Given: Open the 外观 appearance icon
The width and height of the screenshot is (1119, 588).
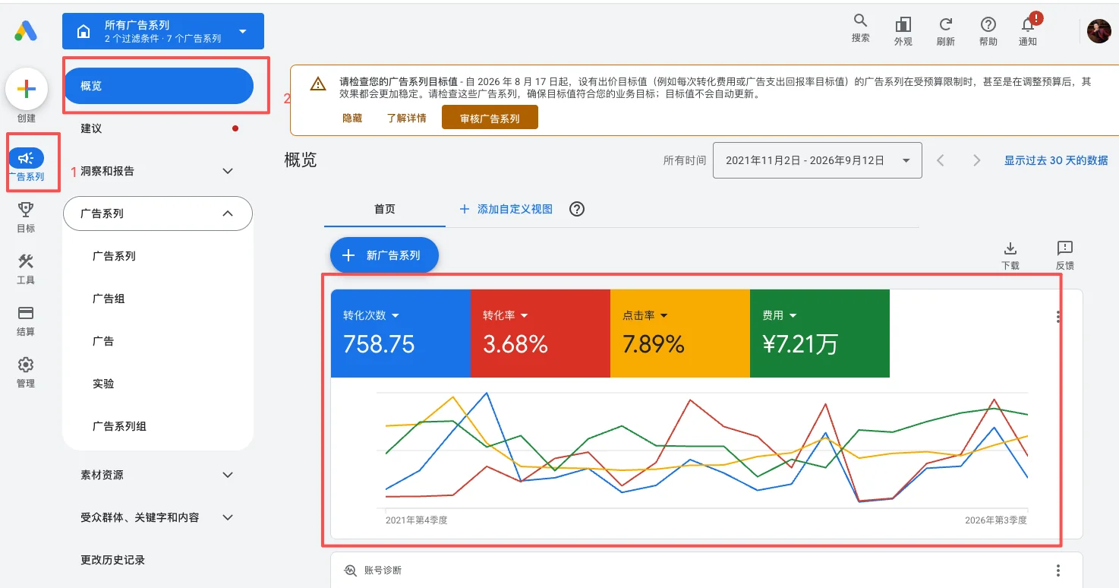Looking at the screenshot, I should pyautogui.click(x=903, y=24).
